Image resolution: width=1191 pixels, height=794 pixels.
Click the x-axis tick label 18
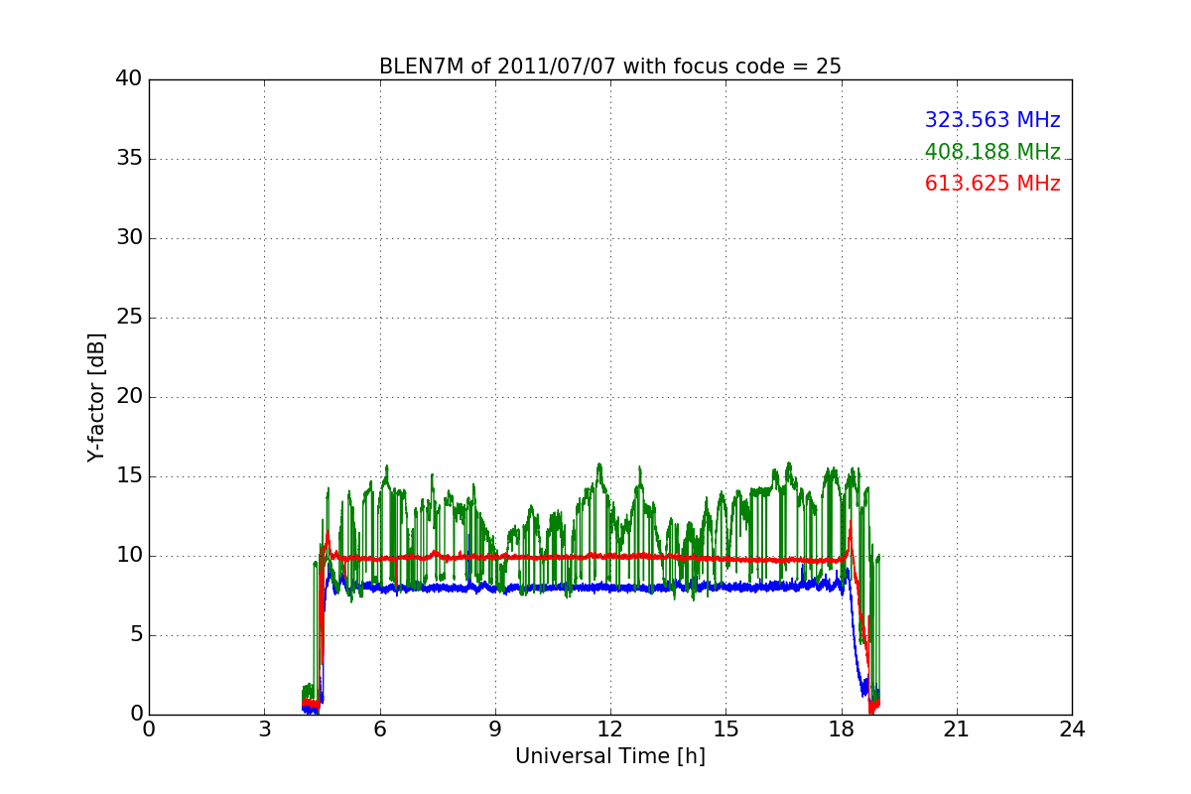tap(841, 729)
